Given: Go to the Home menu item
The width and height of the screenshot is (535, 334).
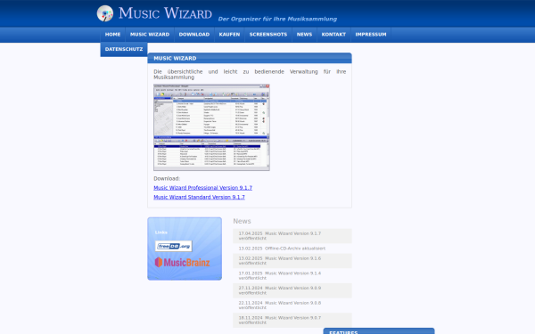Looking at the screenshot, I should pyautogui.click(x=112, y=35).
